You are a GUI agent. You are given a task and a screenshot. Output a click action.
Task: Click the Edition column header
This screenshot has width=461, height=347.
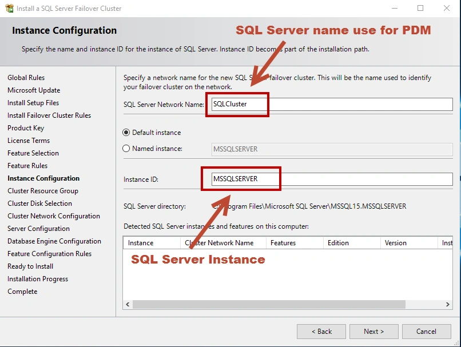pos(352,243)
